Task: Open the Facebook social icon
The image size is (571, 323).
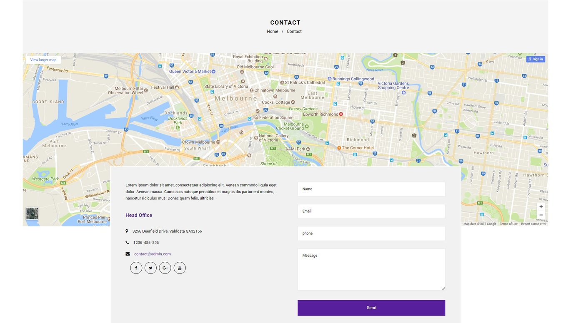Action: click(136, 268)
